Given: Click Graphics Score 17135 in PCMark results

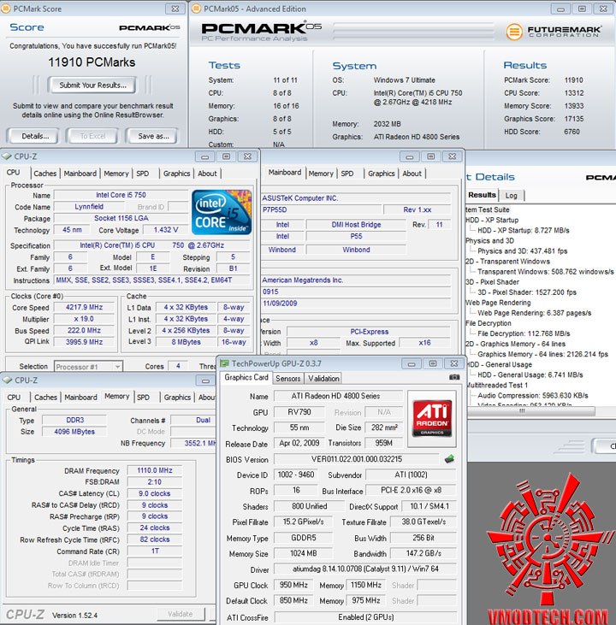Looking at the screenshot, I should click(544, 119).
